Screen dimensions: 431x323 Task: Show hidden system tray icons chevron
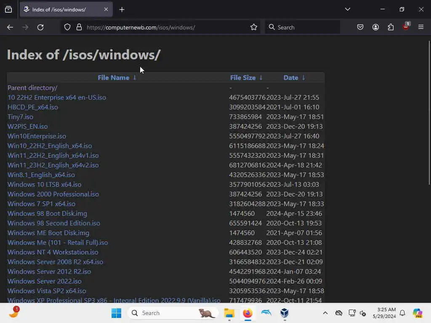click(325, 313)
